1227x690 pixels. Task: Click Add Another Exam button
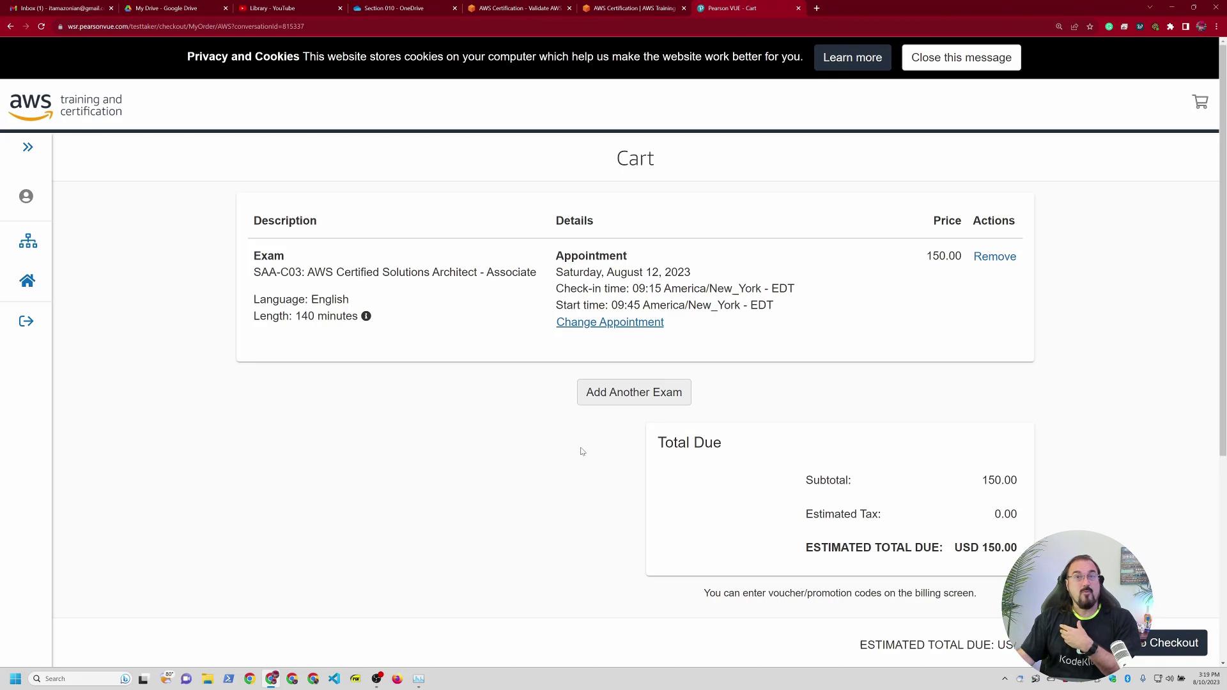coord(633,392)
